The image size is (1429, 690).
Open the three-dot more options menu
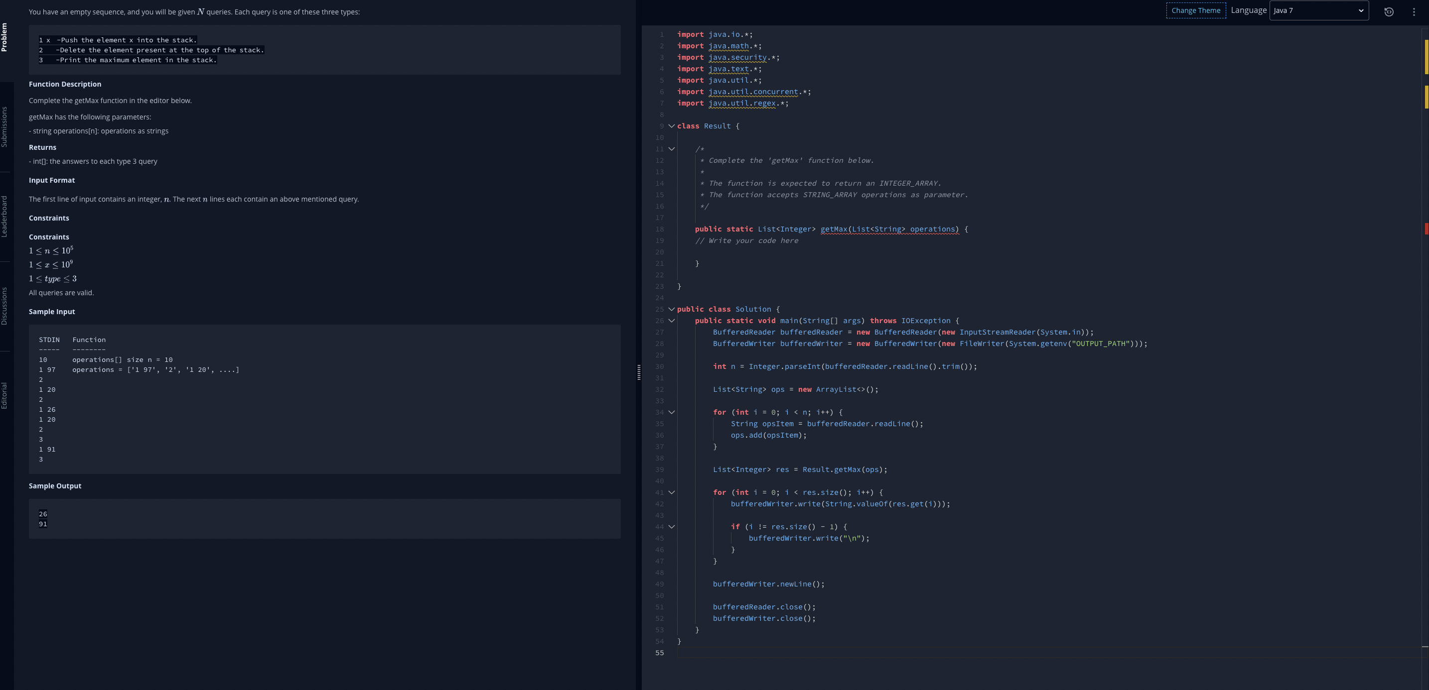tap(1414, 11)
